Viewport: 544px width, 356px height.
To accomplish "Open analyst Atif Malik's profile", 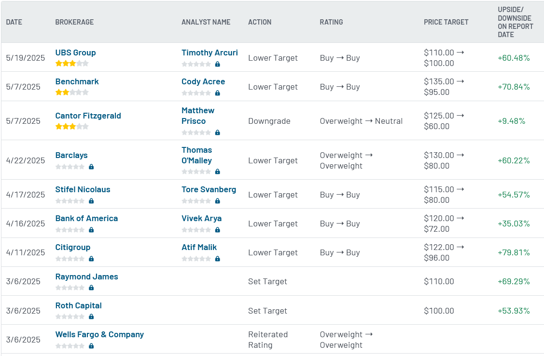I will pos(199,247).
